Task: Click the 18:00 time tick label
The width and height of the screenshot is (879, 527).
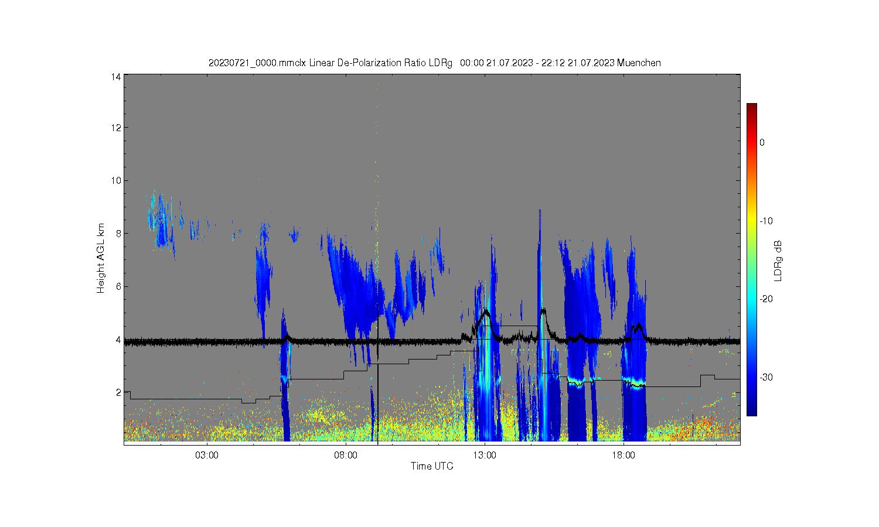Action: [624, 455]
